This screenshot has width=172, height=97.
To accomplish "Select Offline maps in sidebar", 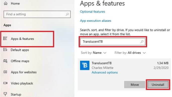I will tap(20, 61).
